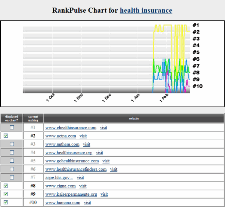Click the grey #7 ranking cell
The width and height of the screenshot is (225, 207).
[33, 177]
